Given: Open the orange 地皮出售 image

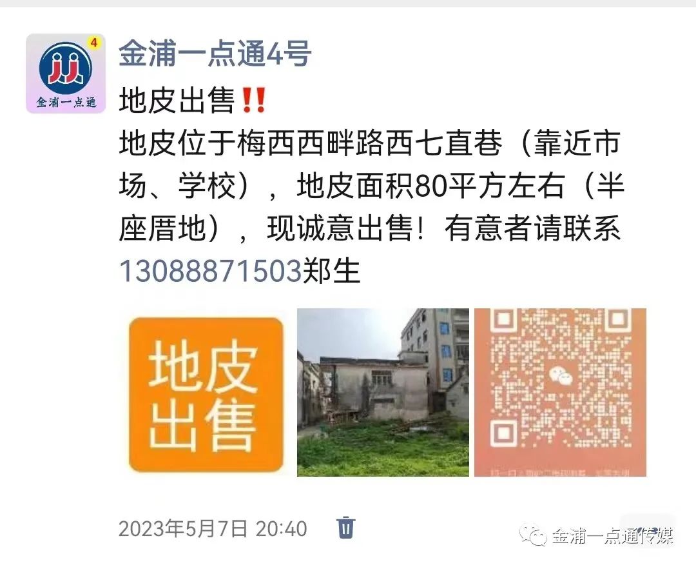Looking at the screenshot, I should coord(206,393).
